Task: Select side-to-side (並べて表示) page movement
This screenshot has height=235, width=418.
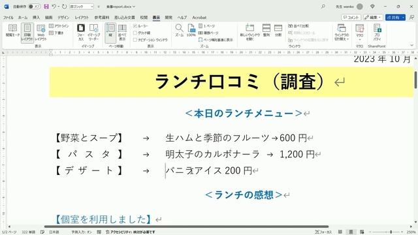Action: tap(122, 32)
